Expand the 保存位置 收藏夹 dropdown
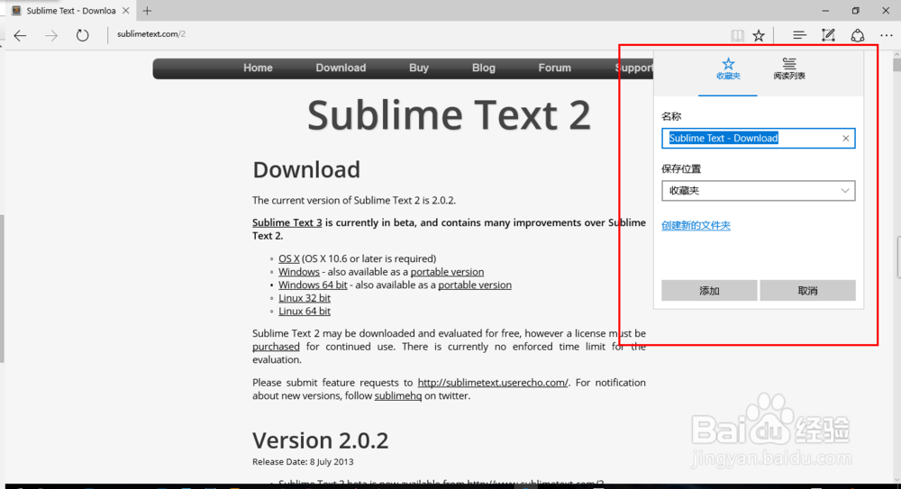This screenshot has width=901, height=489. [758, 191]
